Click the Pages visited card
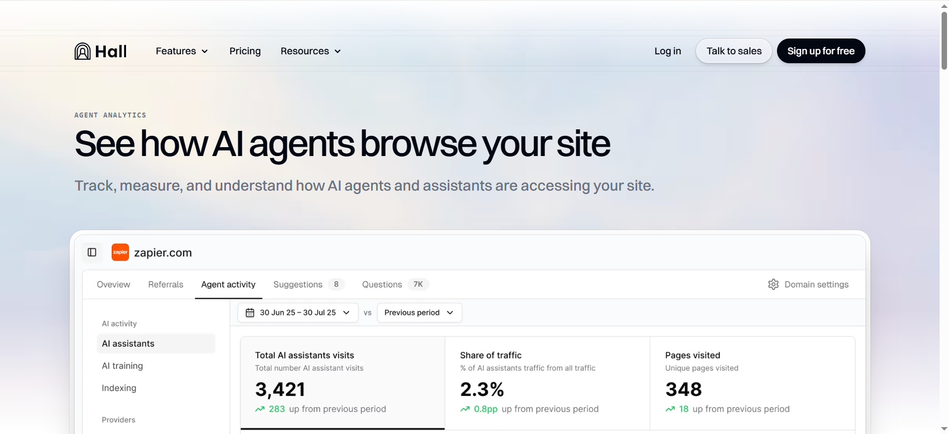The image size is (949, 434). pyautogui.click(x=753, y=383)
